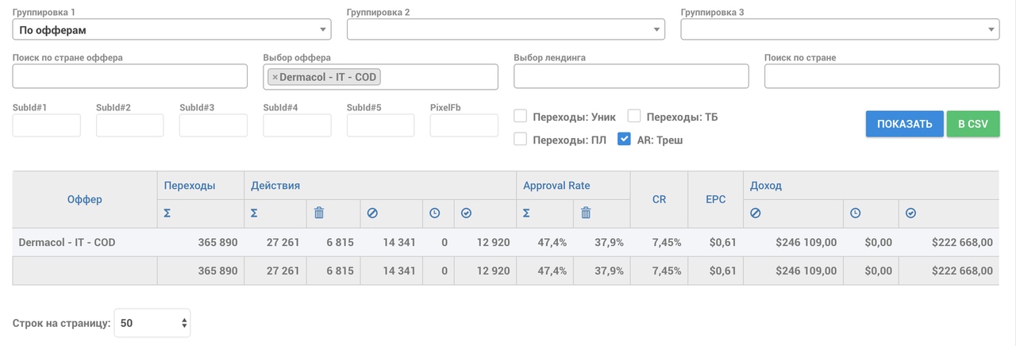Sort table by Оффер column header

coord(85,199)
